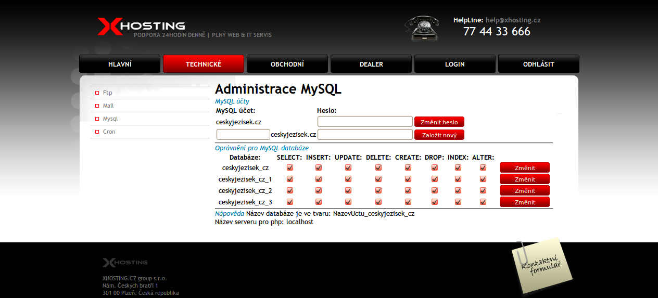Open the Kontaktní formulář sticky note
The image size is (658, 298).
[x=541, y=266]
